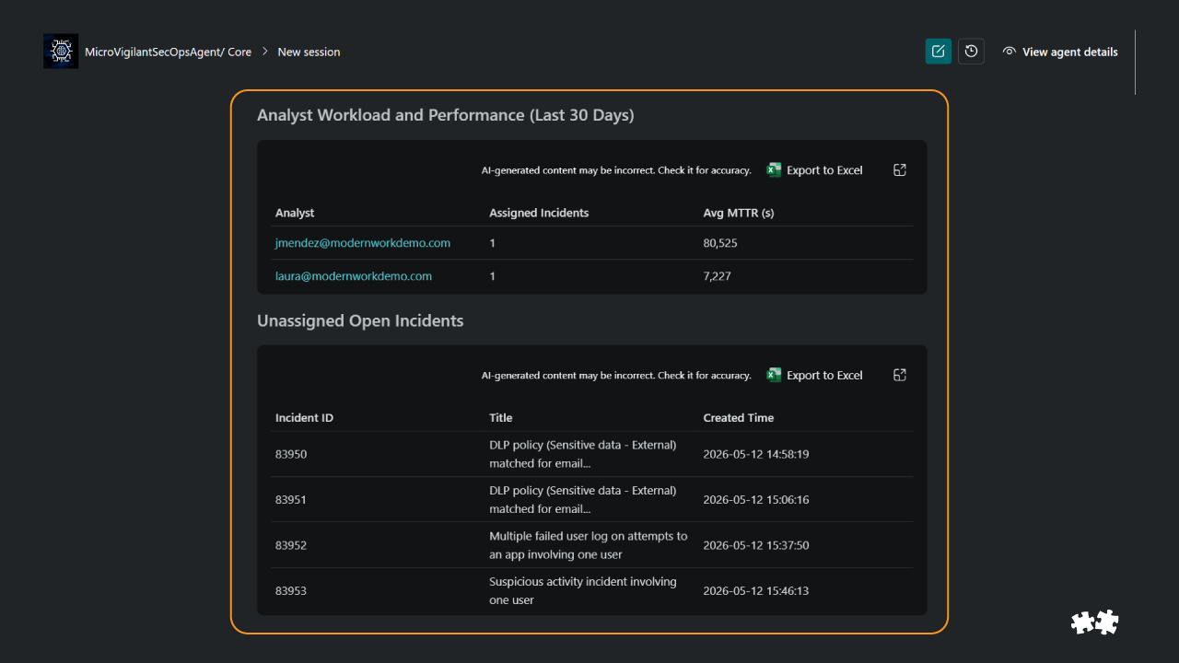Click the Suspicious activity incident title
Screen dimensions: 1179x663
point(583,591)
